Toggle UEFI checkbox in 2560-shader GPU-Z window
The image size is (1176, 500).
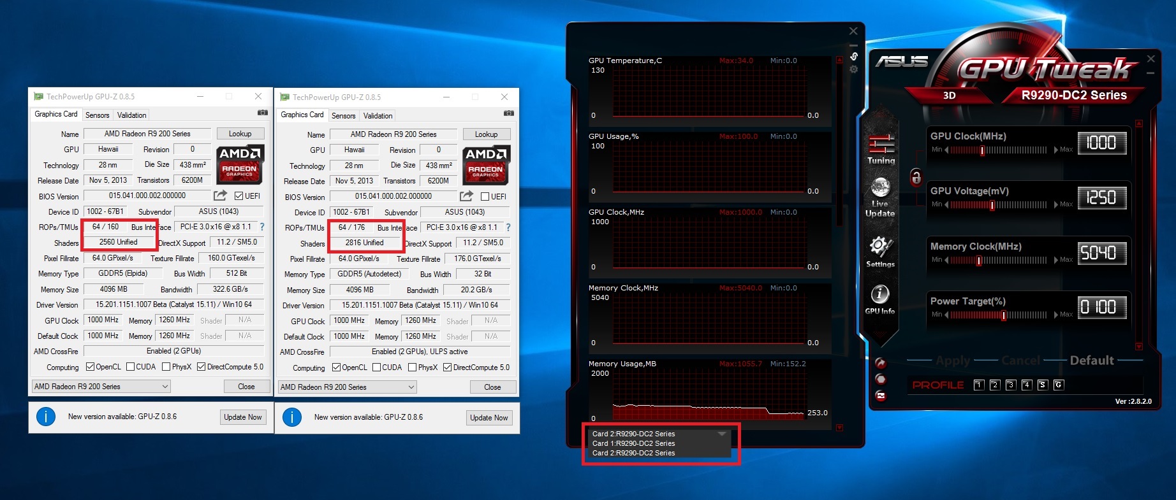pos(239,196)
